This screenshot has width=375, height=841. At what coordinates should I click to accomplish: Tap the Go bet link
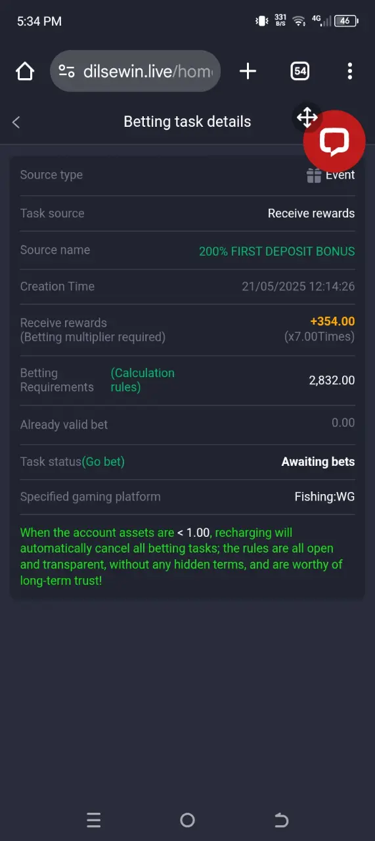103,462
